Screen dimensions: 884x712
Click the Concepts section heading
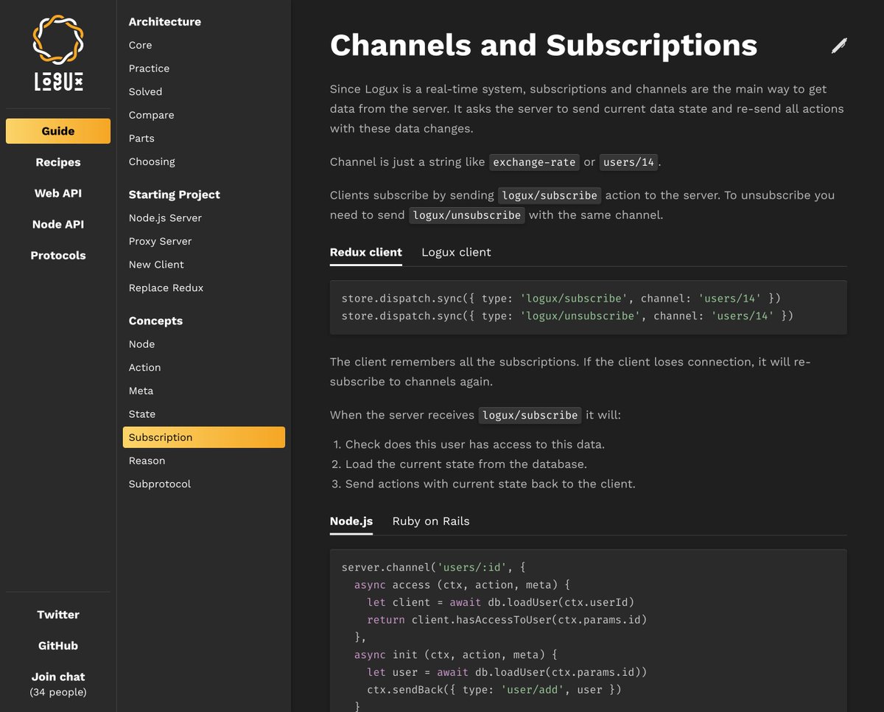point(155,321)
